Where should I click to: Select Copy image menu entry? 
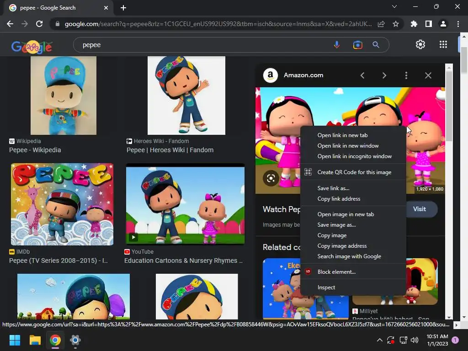pyautogui.click(x=353, y=235)
